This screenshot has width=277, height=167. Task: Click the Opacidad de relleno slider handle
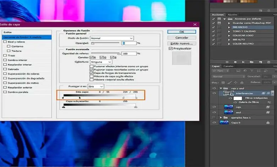pos(119,54)
